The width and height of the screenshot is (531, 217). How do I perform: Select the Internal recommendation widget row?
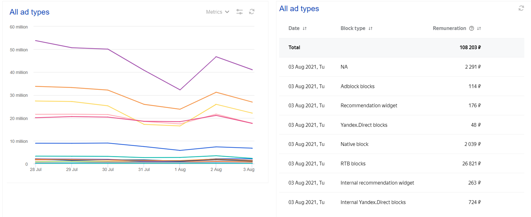[x=377, y=183]
